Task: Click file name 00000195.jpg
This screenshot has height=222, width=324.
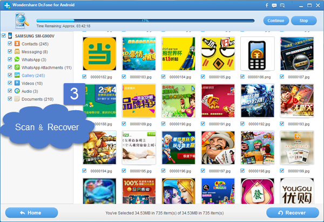Action: [141, 171]
